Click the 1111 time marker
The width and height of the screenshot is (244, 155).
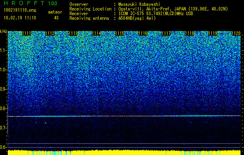tap(27, 33)
